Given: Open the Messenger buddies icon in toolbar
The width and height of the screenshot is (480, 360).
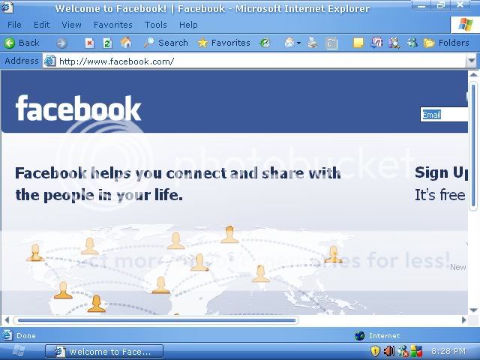Looking at the screenshot, I should pos(412,43).
